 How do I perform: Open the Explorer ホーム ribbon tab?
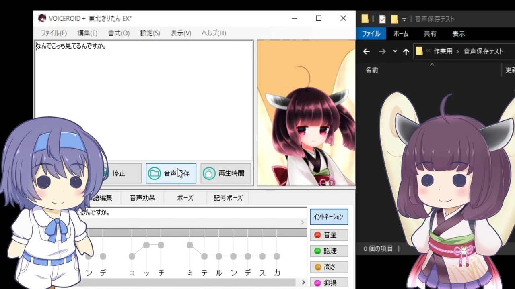401,34
